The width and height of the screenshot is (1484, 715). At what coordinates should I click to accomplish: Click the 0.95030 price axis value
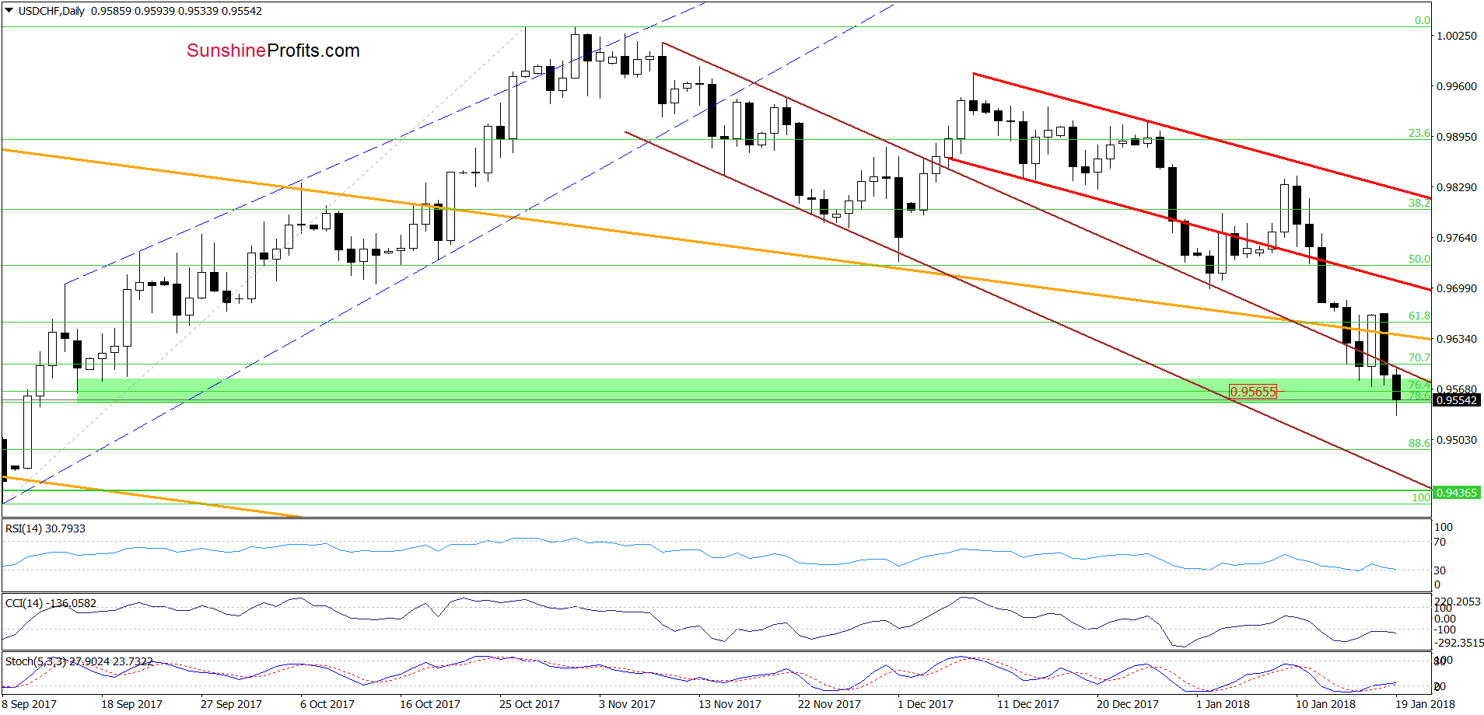(x=1456, y=440)
